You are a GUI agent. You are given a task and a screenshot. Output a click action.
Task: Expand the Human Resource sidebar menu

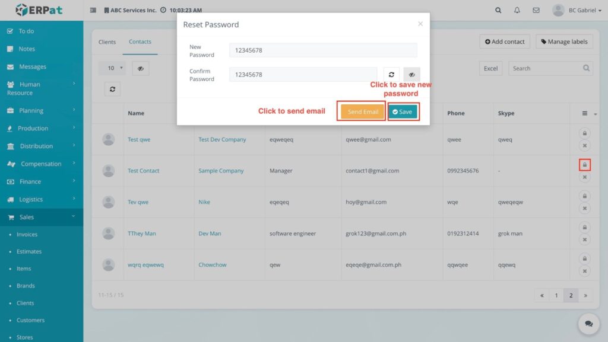click(42, 88)
